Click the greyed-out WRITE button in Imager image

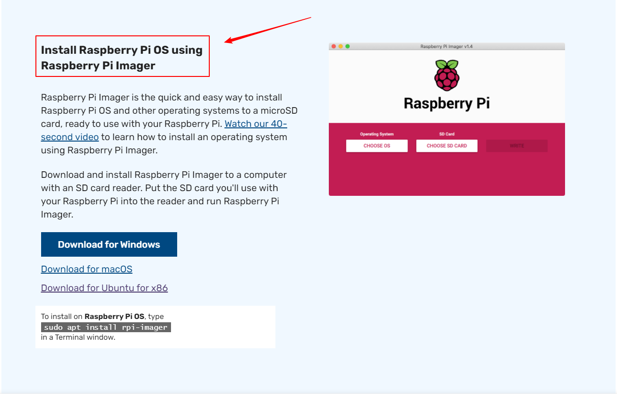(517, 146)
